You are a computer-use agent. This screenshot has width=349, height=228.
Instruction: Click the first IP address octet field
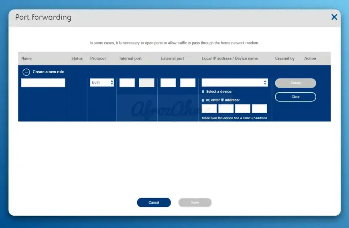point(209,108)
